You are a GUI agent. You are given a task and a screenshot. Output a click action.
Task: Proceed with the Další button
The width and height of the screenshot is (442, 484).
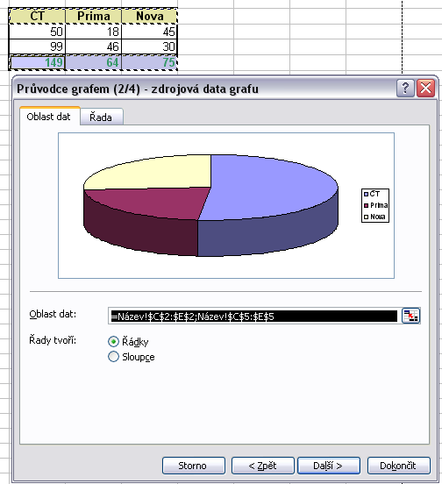click(x=329, y=466)
